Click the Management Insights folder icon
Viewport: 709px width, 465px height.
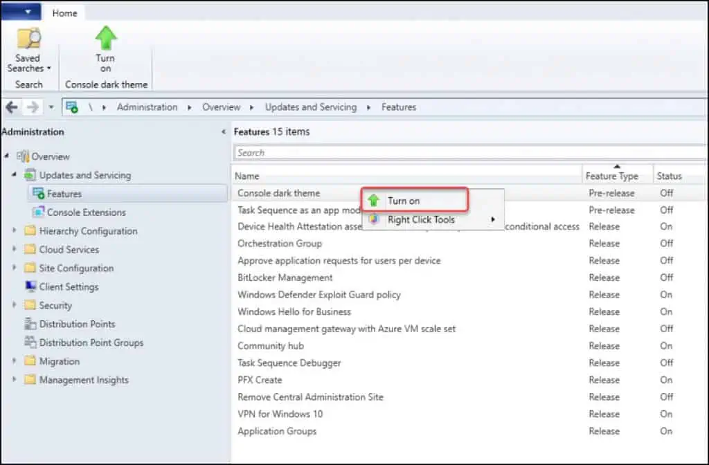click(x=30, y=379)
